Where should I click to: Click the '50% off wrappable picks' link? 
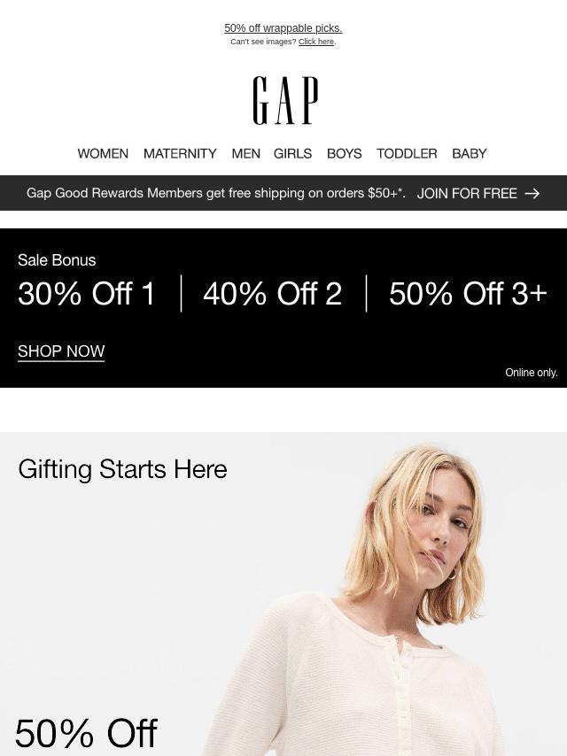(x=283, y=28)
